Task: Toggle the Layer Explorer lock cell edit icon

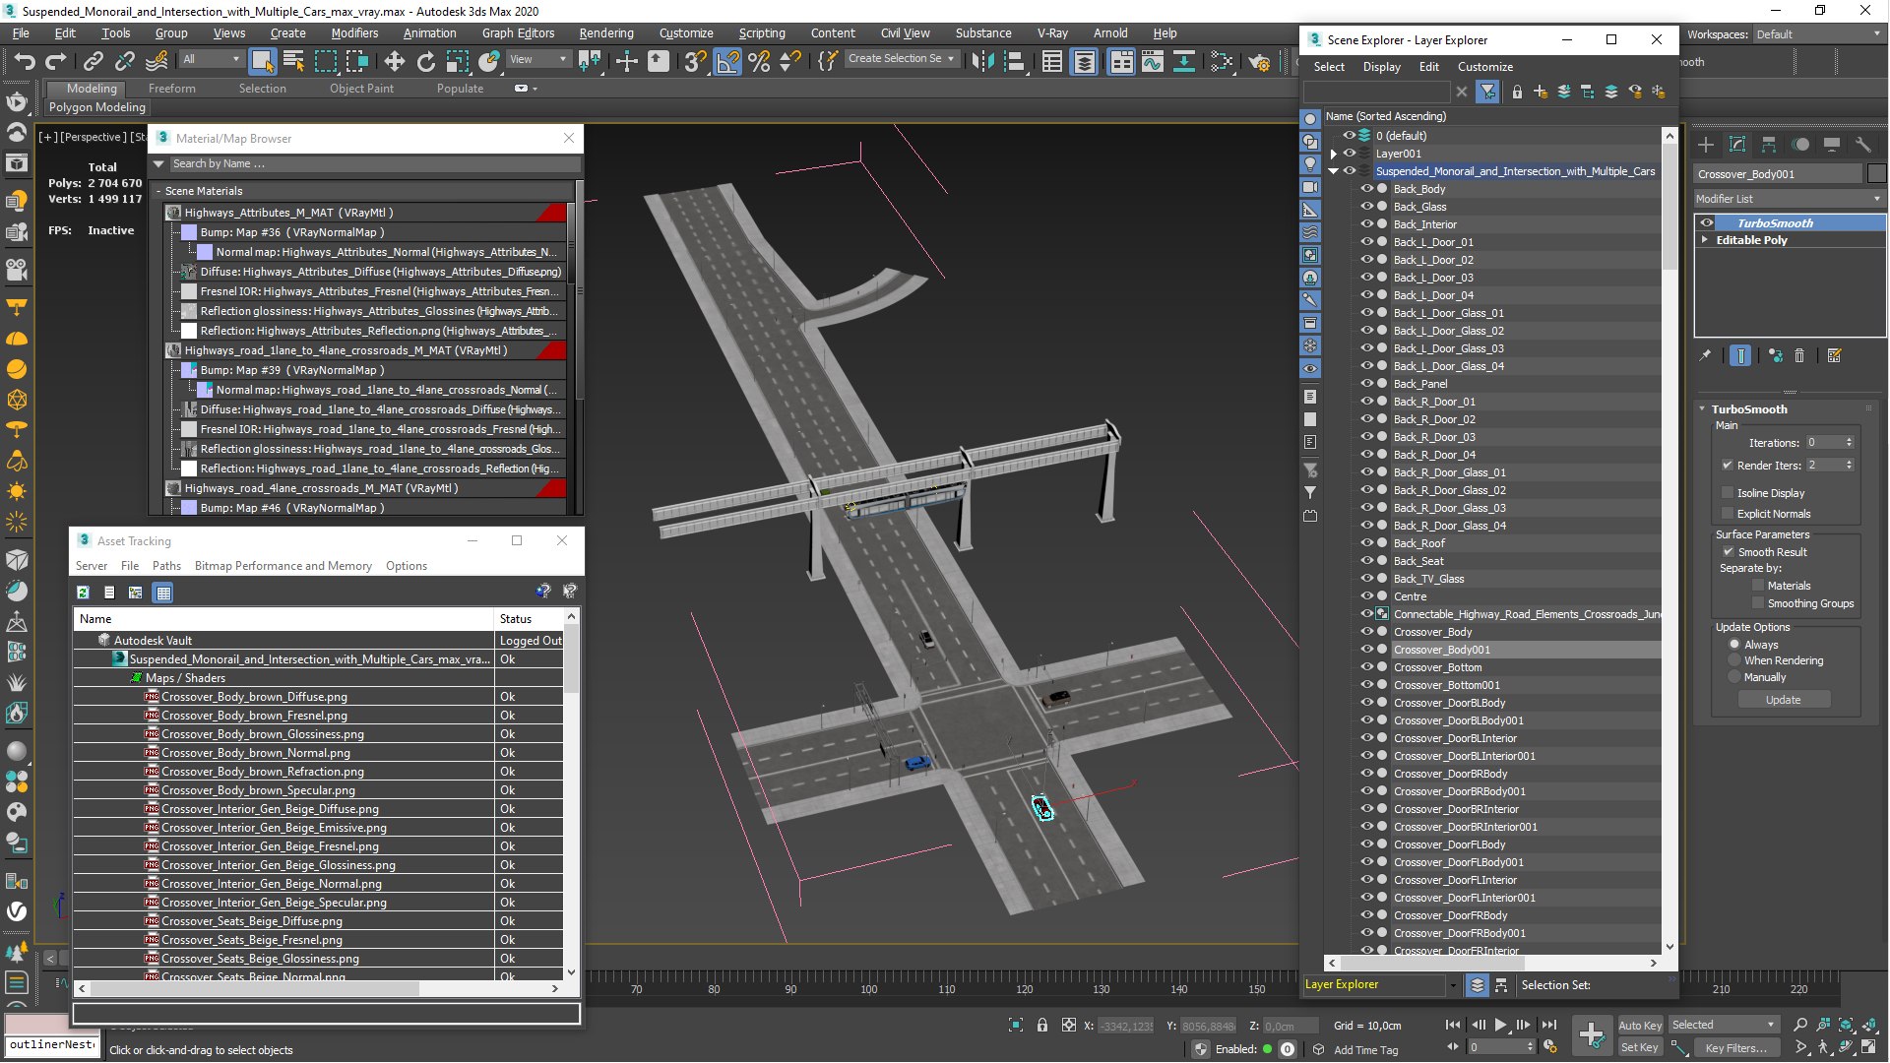Action: [1517, 92]
